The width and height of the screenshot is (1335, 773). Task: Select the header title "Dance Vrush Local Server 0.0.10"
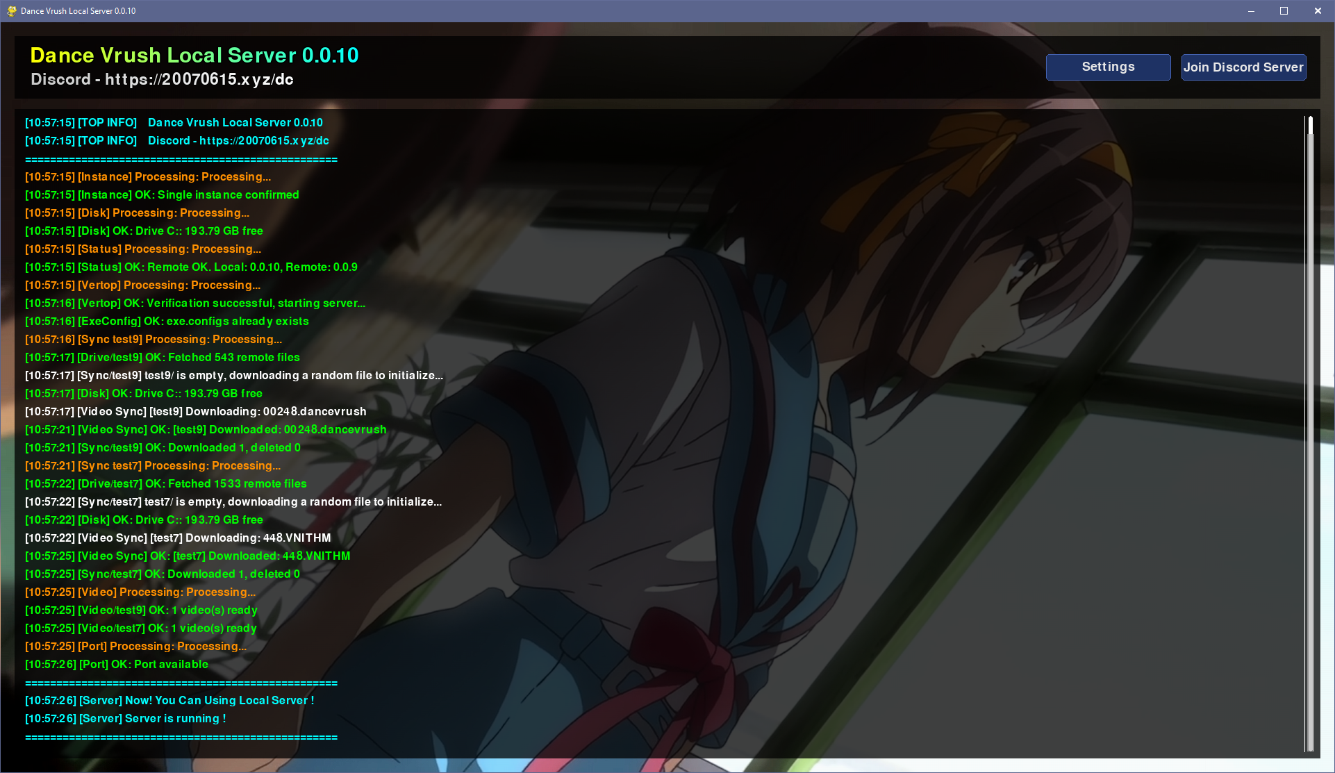pyautogui.click(x=194, y=56)
